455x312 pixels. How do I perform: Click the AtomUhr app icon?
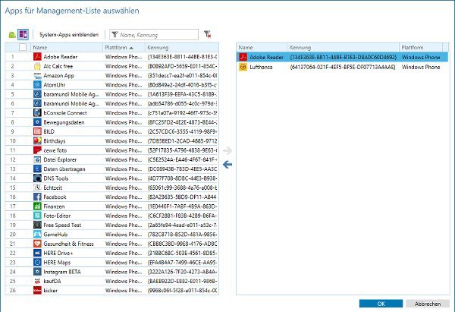point(37,85)
